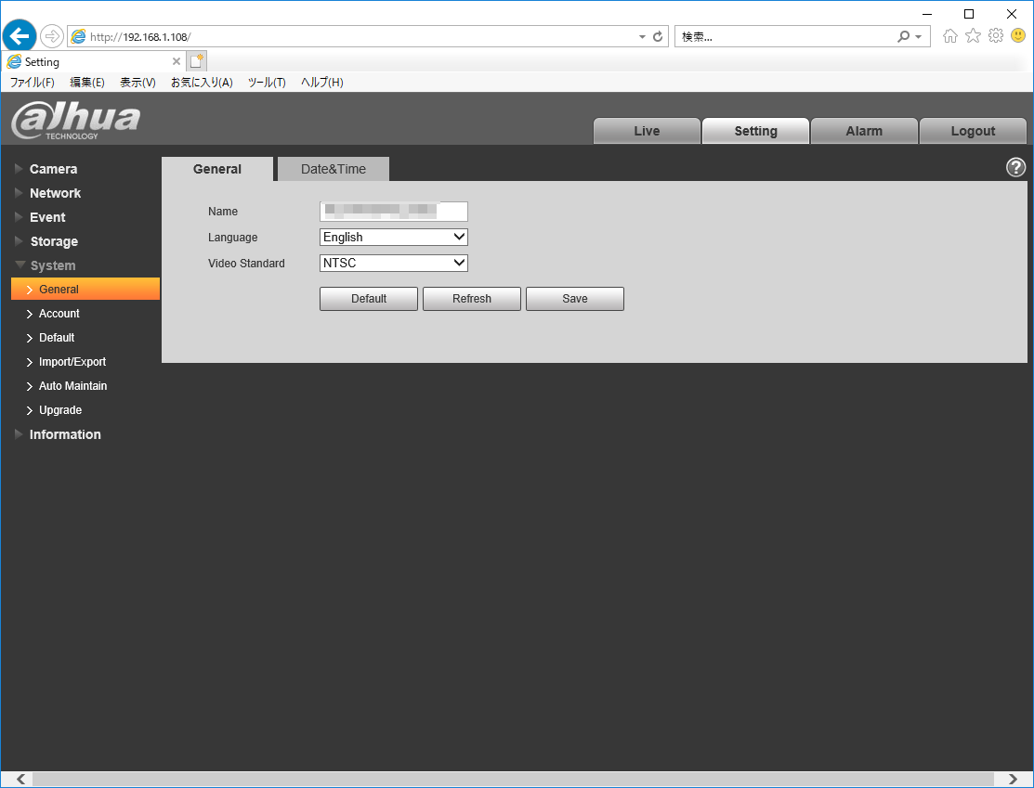The width and height of the screenshot is (1034, 788).
Task: Switch to the Date&Time tab
Action: pos(334,169)
